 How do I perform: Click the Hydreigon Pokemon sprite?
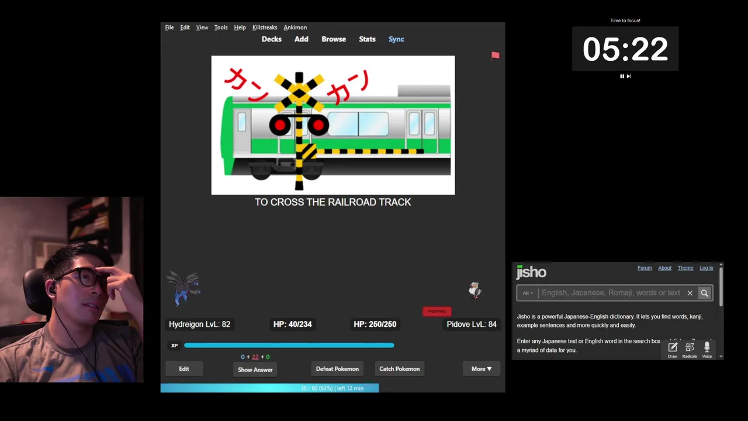point(183,288)
